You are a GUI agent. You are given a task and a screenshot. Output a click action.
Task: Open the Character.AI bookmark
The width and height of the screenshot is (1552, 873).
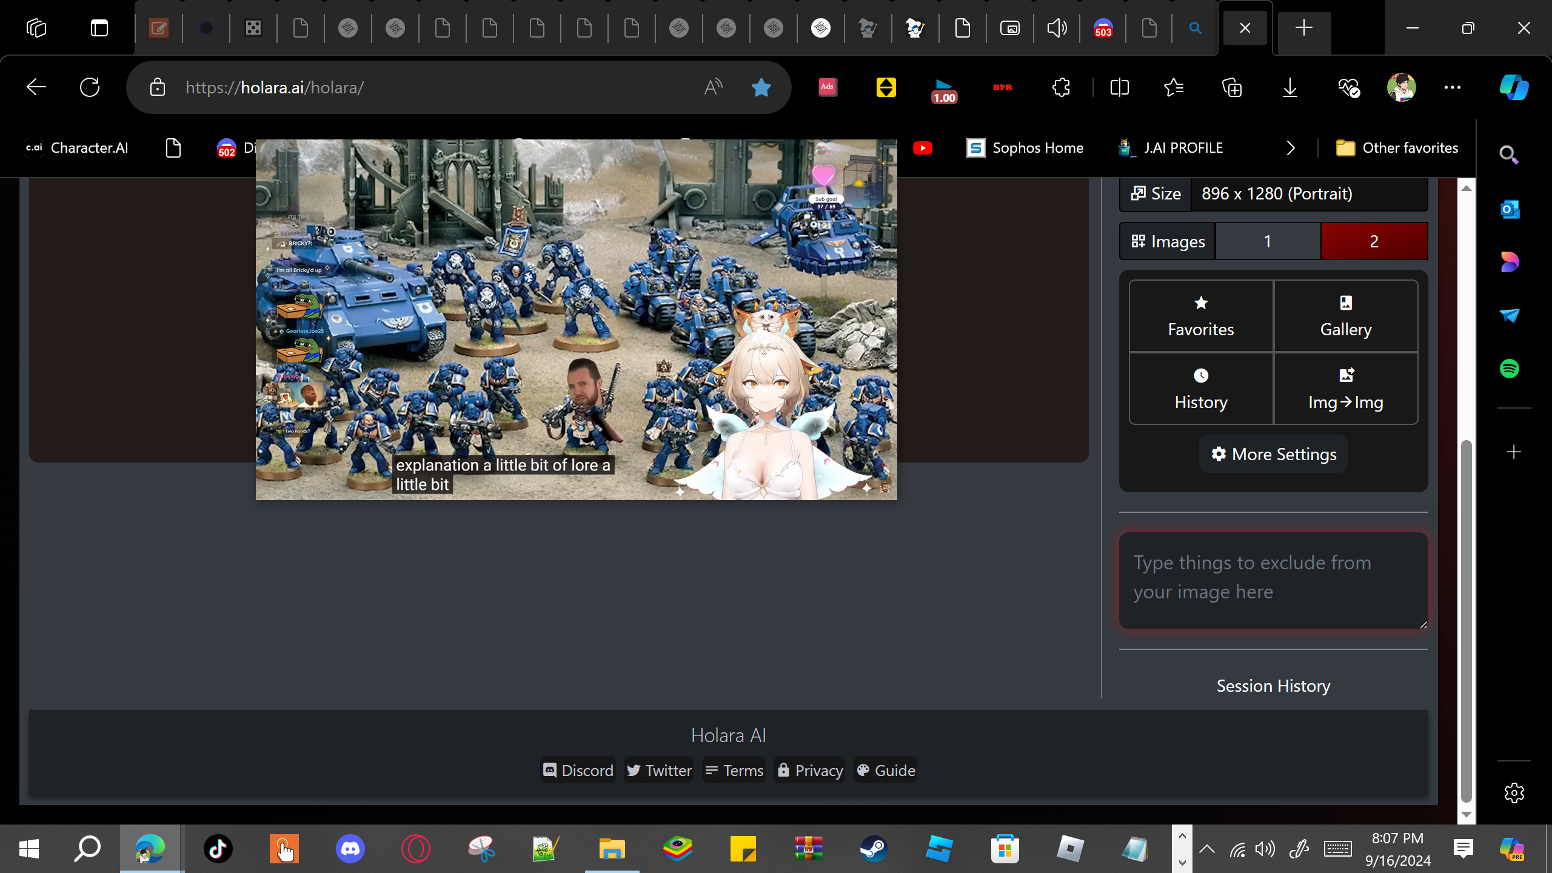[x=77, y=148]
